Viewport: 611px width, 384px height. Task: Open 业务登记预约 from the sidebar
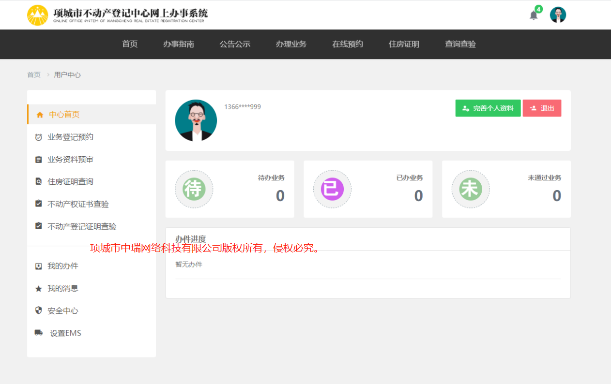70,137
